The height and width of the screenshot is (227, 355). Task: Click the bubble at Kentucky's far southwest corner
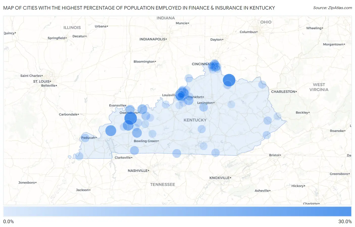[79, 156]
